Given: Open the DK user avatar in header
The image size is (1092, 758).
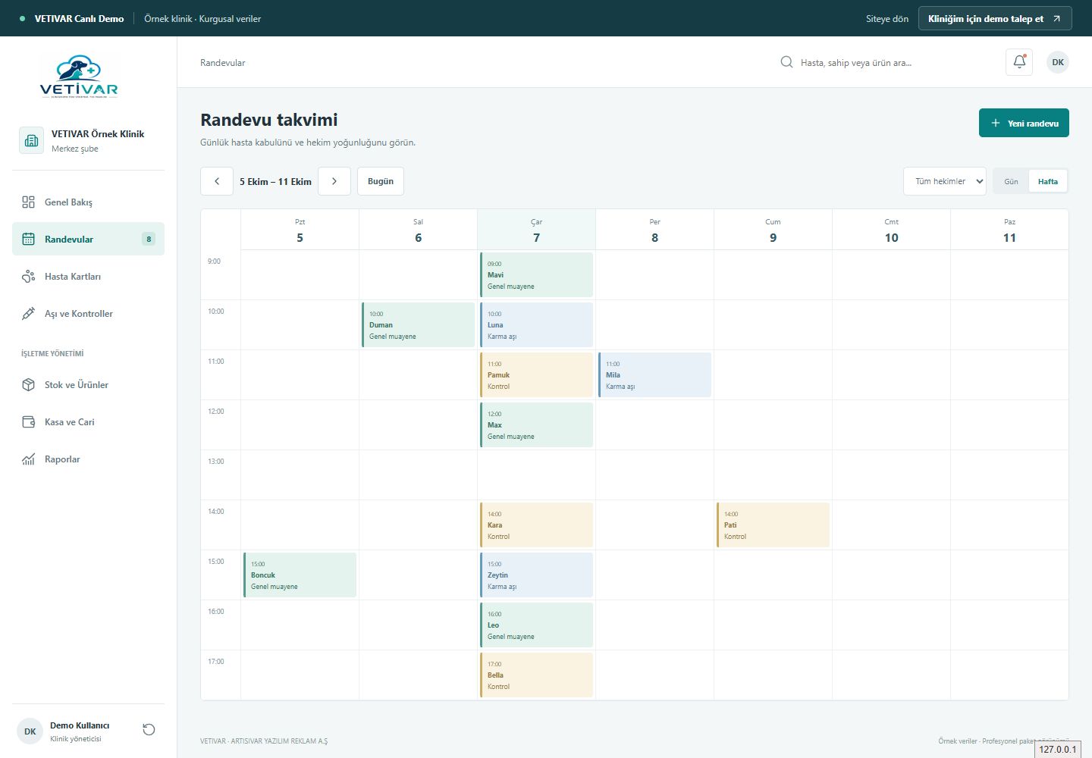Looking at the screenshot, I should tap(1058, 62).
